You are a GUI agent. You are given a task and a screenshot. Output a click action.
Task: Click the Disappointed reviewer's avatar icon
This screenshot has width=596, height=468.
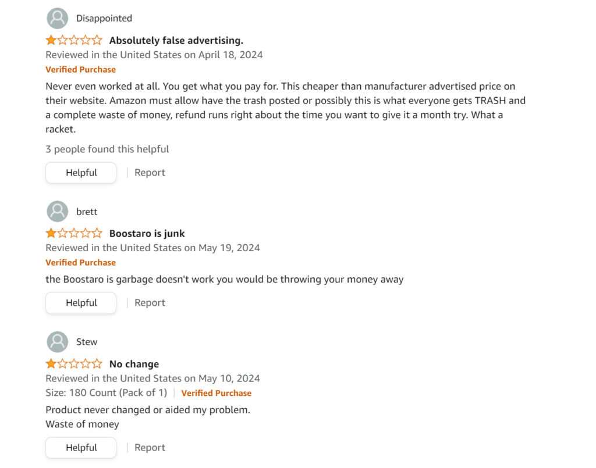pos(57,19)
